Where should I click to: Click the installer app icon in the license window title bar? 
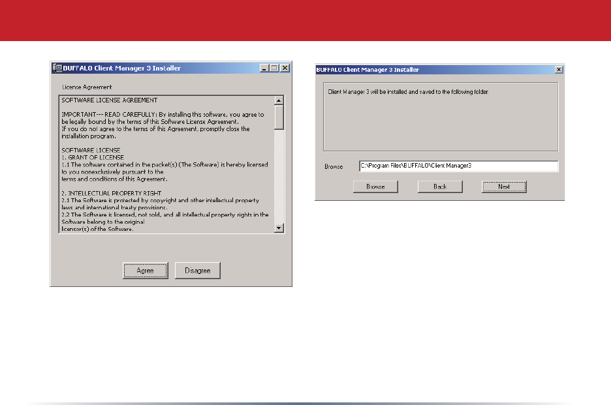[x=57, y=68]
